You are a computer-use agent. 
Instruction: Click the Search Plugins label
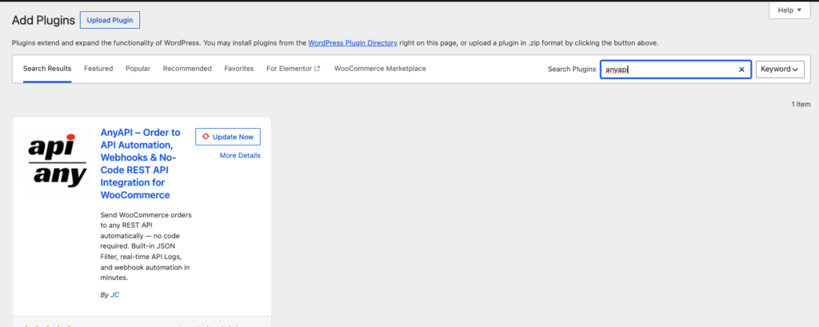(571, 69)
